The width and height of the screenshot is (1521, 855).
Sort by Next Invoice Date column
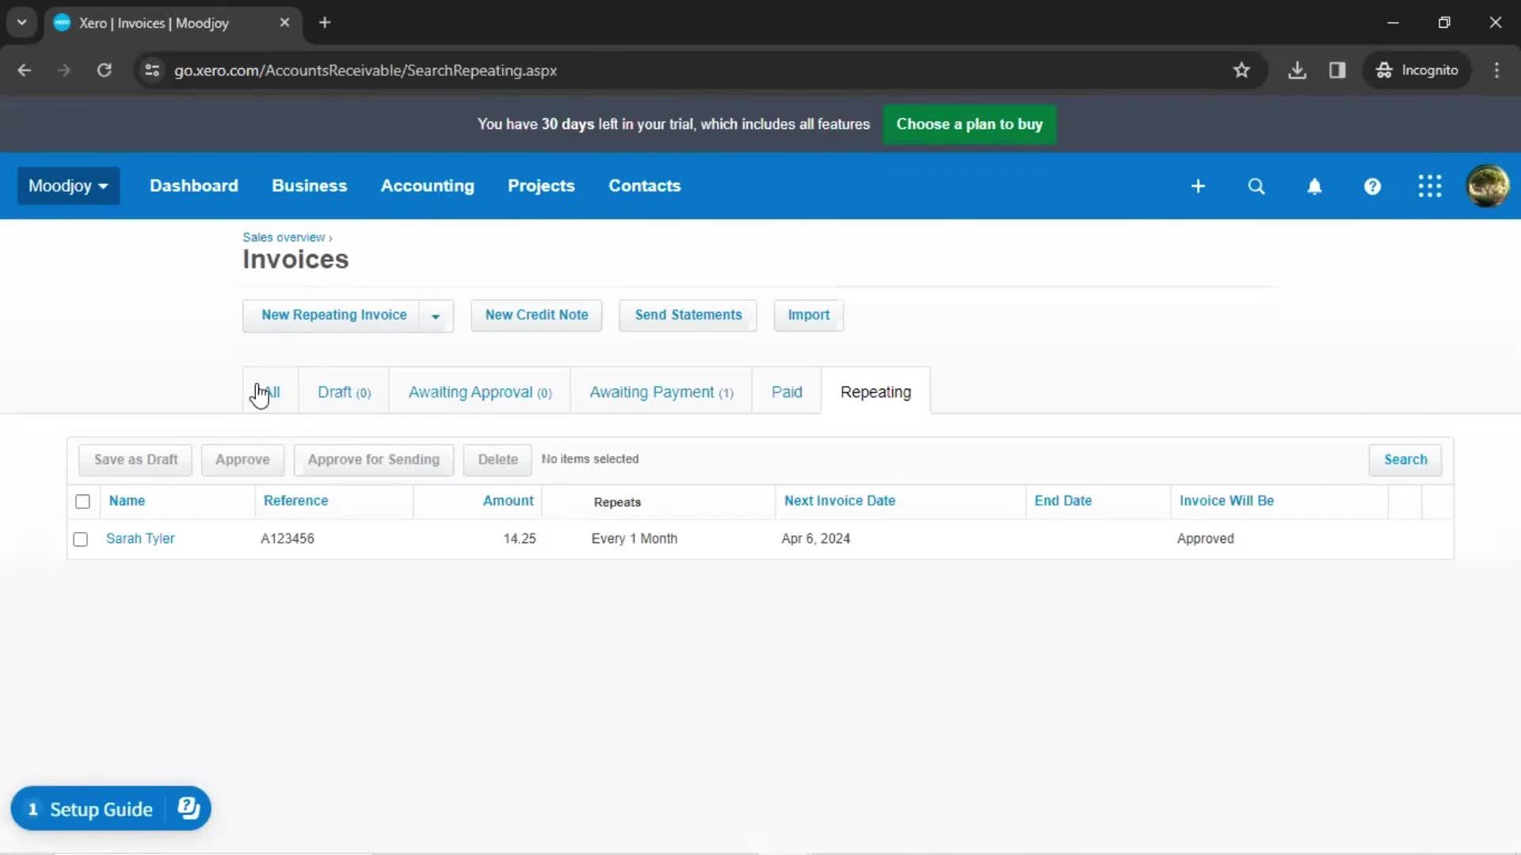(x=840, y=501)
